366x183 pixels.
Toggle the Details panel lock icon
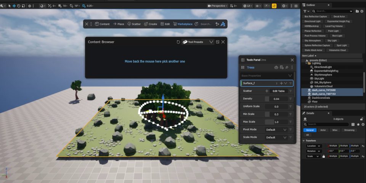pyautogui.click(x=361, y=119)
